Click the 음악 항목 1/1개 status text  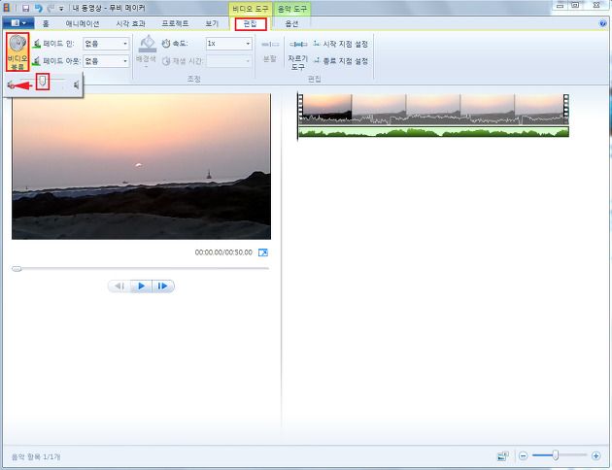(x=36, y=456)
